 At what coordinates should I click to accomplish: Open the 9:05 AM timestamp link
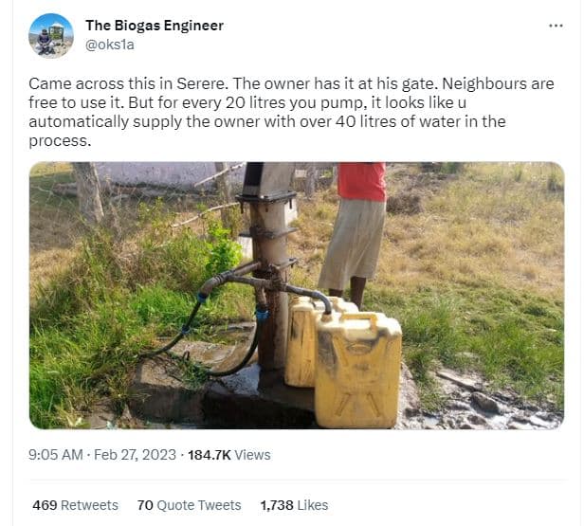point(56,455)
